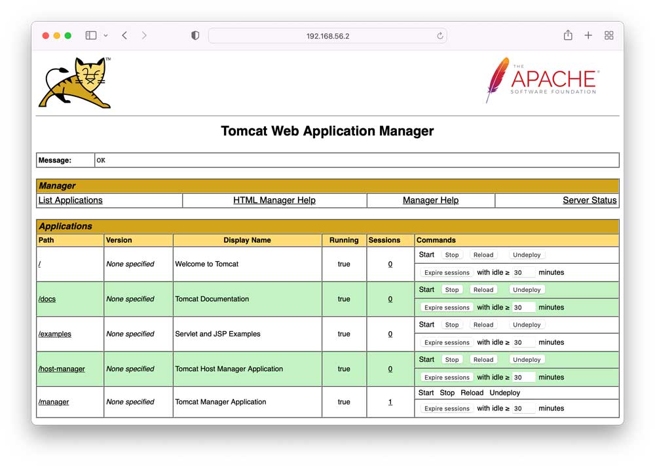
Task: Open the /host-manager path link
Action: (x=62, y=368)
